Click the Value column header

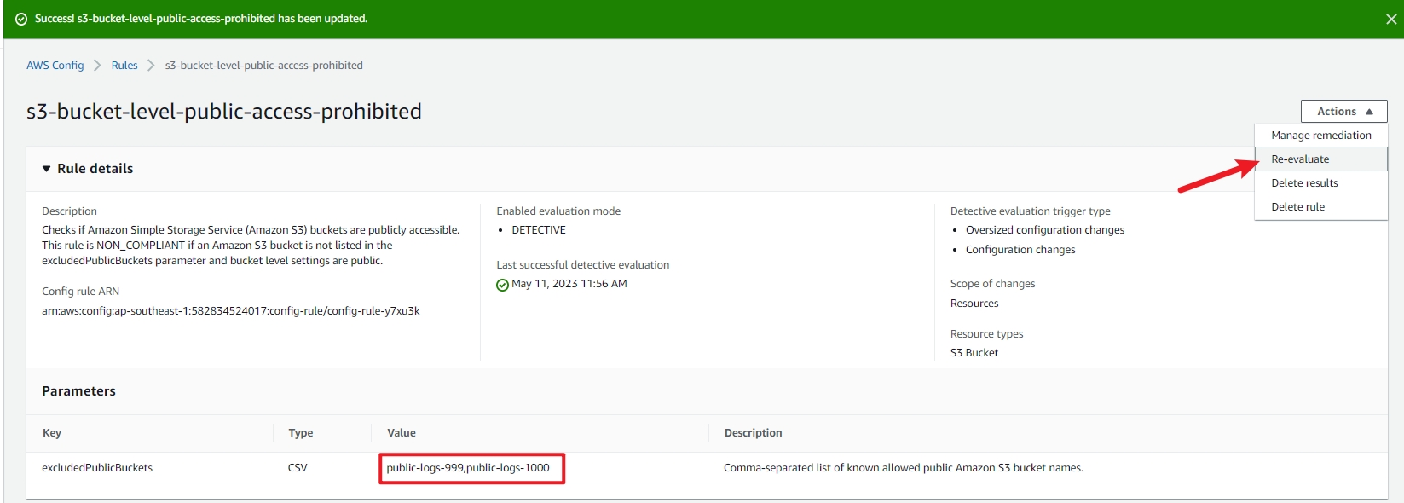coord(401,433)
